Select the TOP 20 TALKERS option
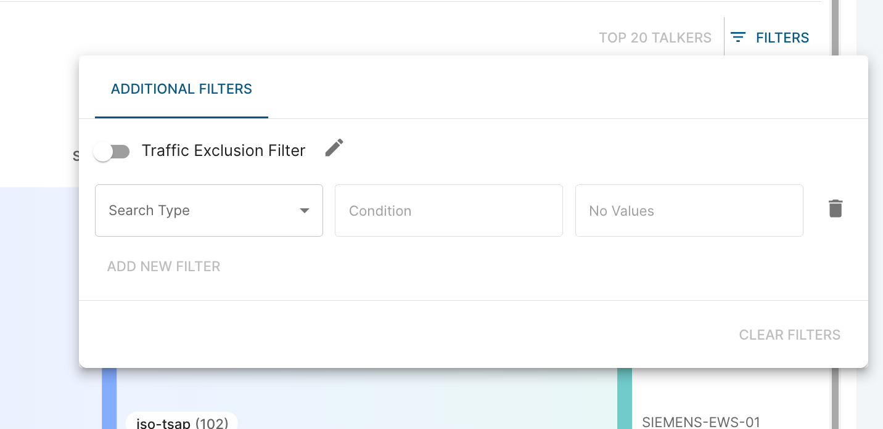Screen dimensions: 883x429 655,38
